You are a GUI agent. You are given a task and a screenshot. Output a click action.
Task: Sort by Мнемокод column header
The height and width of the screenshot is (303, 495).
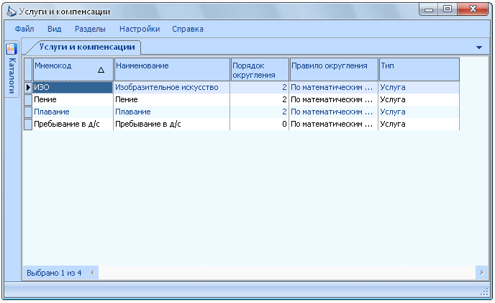coord(73,70)
